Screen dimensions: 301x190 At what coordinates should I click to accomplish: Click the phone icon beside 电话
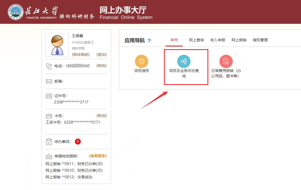point(49,66)
